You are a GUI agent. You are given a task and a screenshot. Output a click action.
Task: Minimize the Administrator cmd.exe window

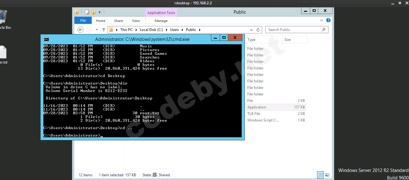coord(215,37)
